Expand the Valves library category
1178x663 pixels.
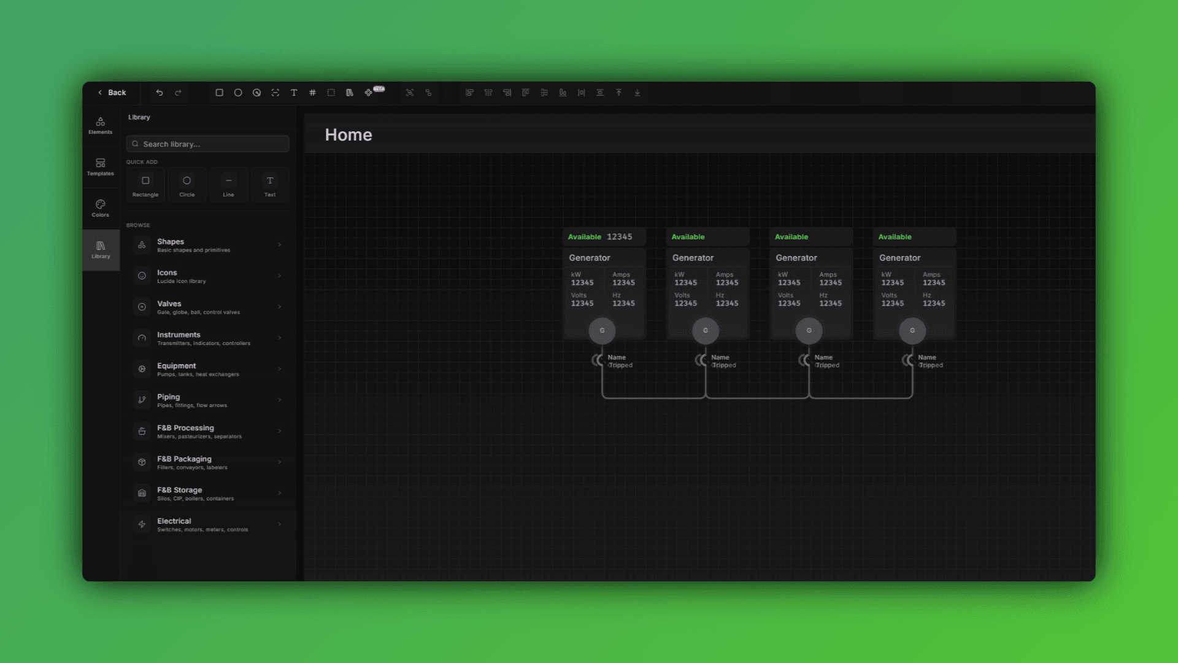(x=207, y=307)
